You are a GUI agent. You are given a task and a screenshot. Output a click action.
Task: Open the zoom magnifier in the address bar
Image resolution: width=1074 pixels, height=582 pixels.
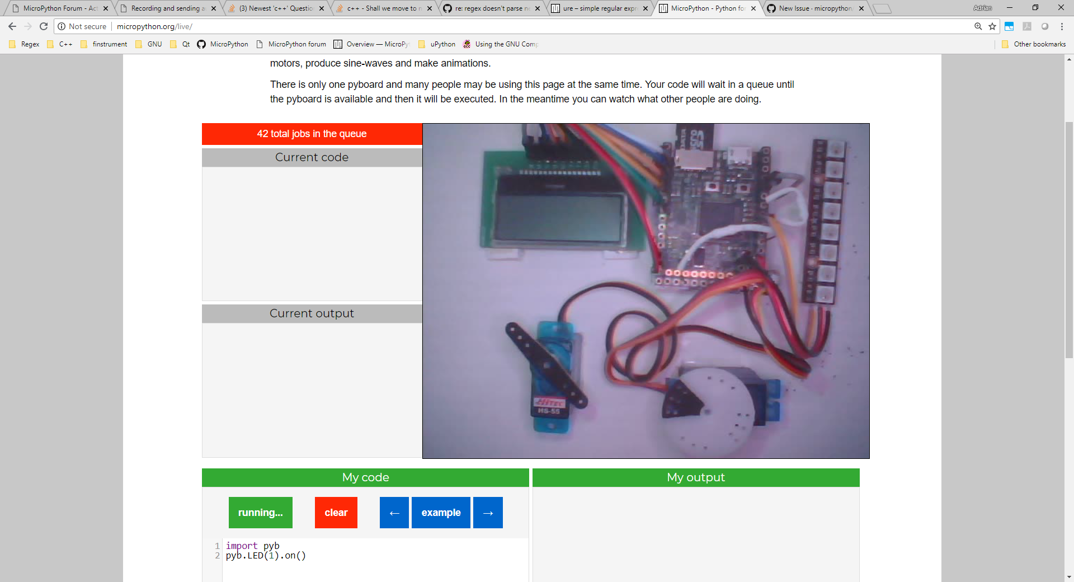click(x=978, y=26)
